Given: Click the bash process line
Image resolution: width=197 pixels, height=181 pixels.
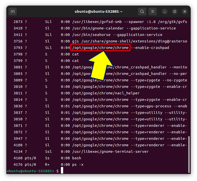Looking at the screenshot, I should click(47, 158).
